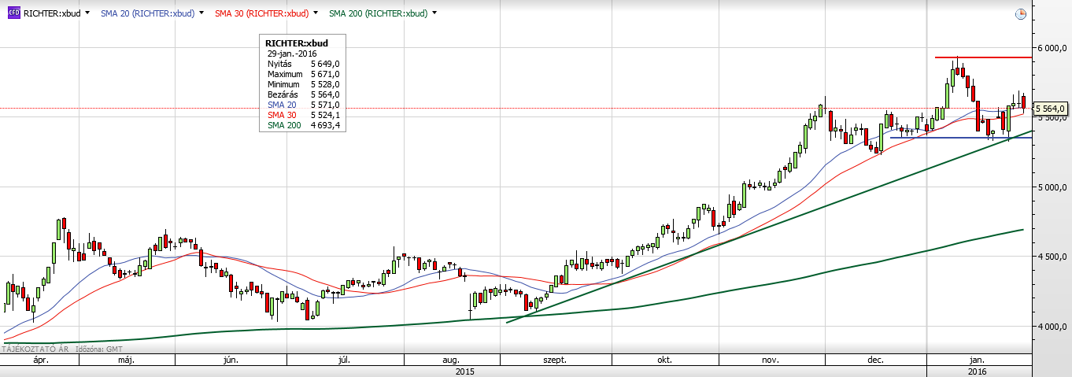Click the 5 000,0 price axis label
The height and width of the screenshot is (377, 1072).
point(1053,187)
